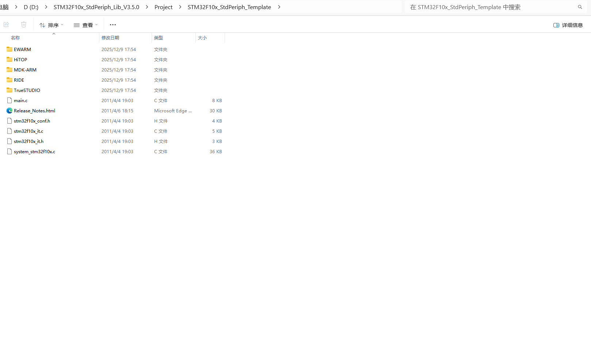Click the search magnifier icon
Viewport: 591px width, 352px height.
pyautogui.click(x=580, y=7)
